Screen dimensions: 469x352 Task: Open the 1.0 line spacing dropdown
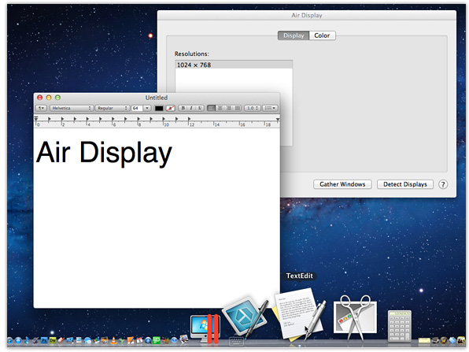[x=253, y=108]
